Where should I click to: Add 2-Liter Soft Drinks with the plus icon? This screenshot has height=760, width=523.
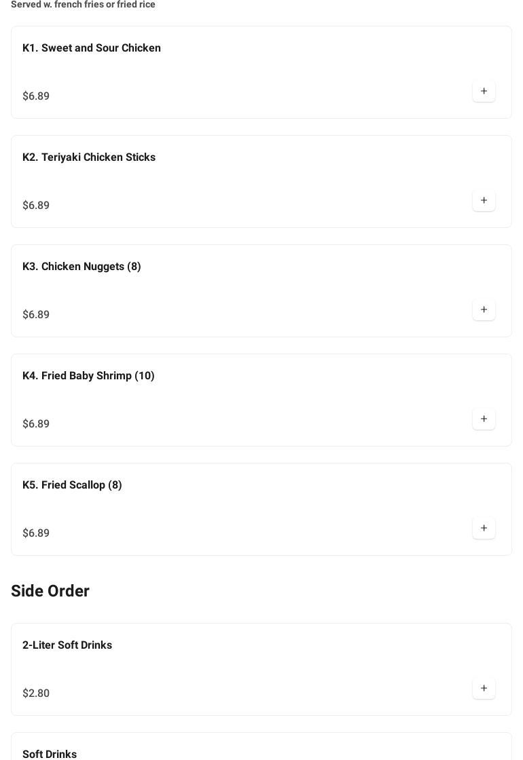484,689
